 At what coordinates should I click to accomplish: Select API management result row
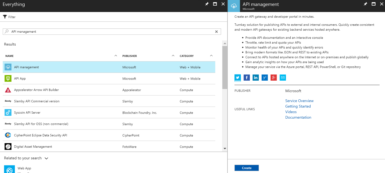(109, 67)
